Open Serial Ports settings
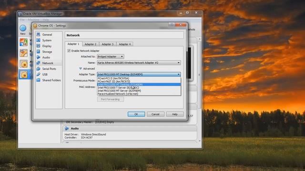Viewport: 305px width, 171px height. point(49,69)
